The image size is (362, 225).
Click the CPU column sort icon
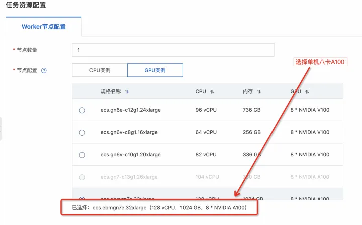point(212,92)
